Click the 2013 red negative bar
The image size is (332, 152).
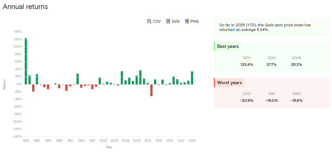click(x=151, y=90)
